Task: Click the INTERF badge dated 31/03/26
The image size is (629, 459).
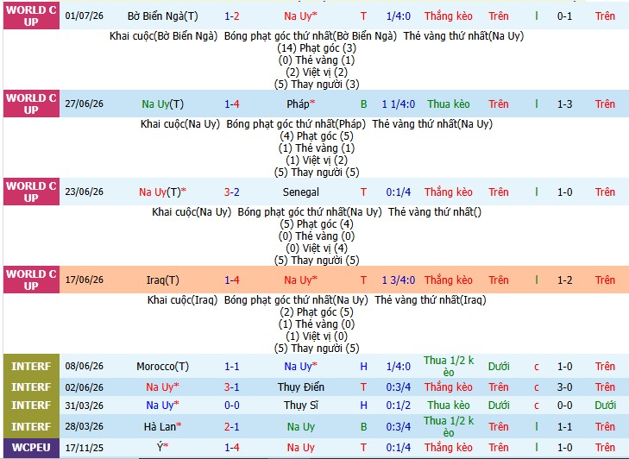Action: click(31, 406)
